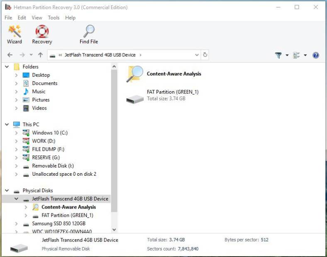Screen dimensions: 327x257
Task: Open the filter options dropdown arrow
Action: pyautogui.click(x=287, y=55)
